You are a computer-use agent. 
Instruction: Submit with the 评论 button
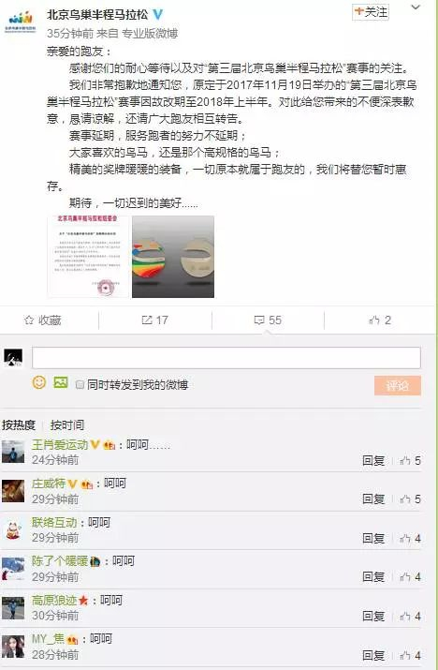(x=398, y=385)
